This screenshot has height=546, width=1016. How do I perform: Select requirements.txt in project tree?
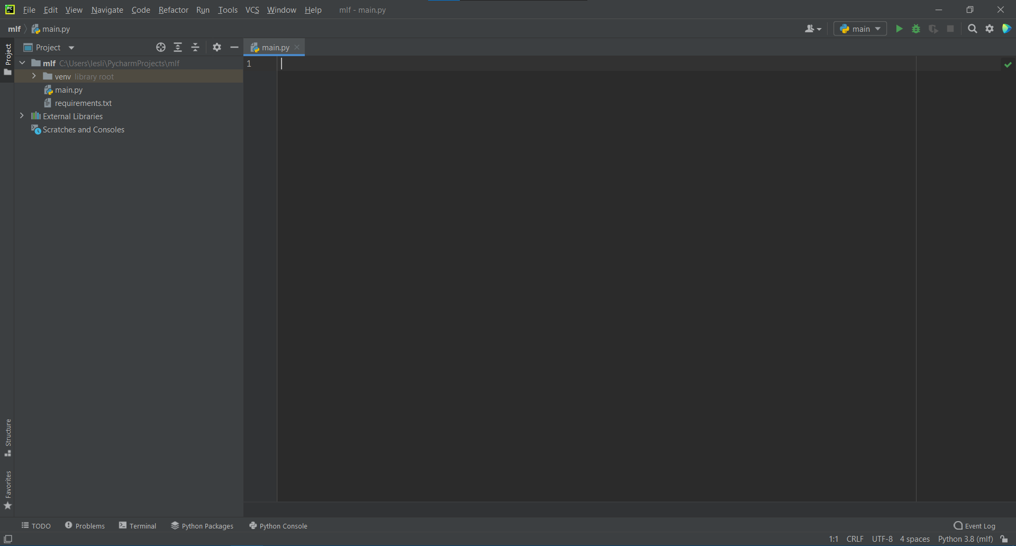click(83, 103)
